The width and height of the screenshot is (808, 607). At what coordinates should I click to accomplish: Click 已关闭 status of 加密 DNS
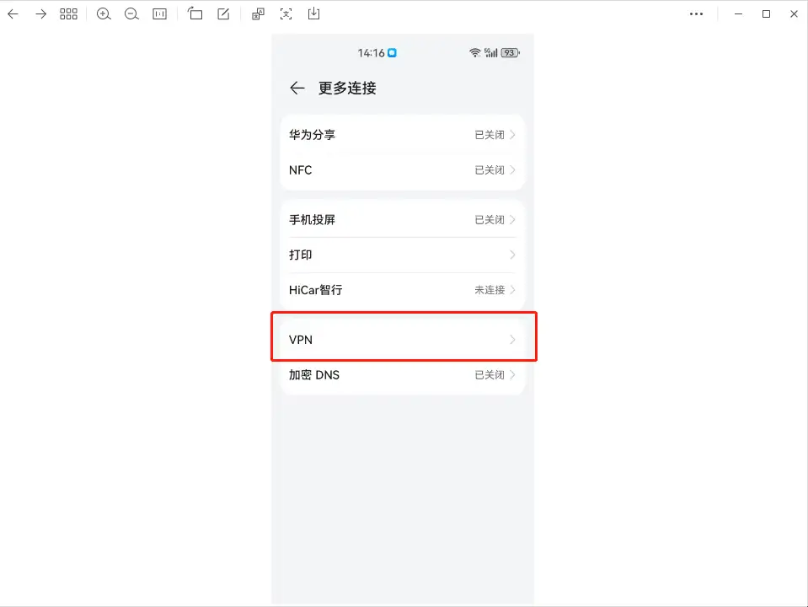(490, 375)
